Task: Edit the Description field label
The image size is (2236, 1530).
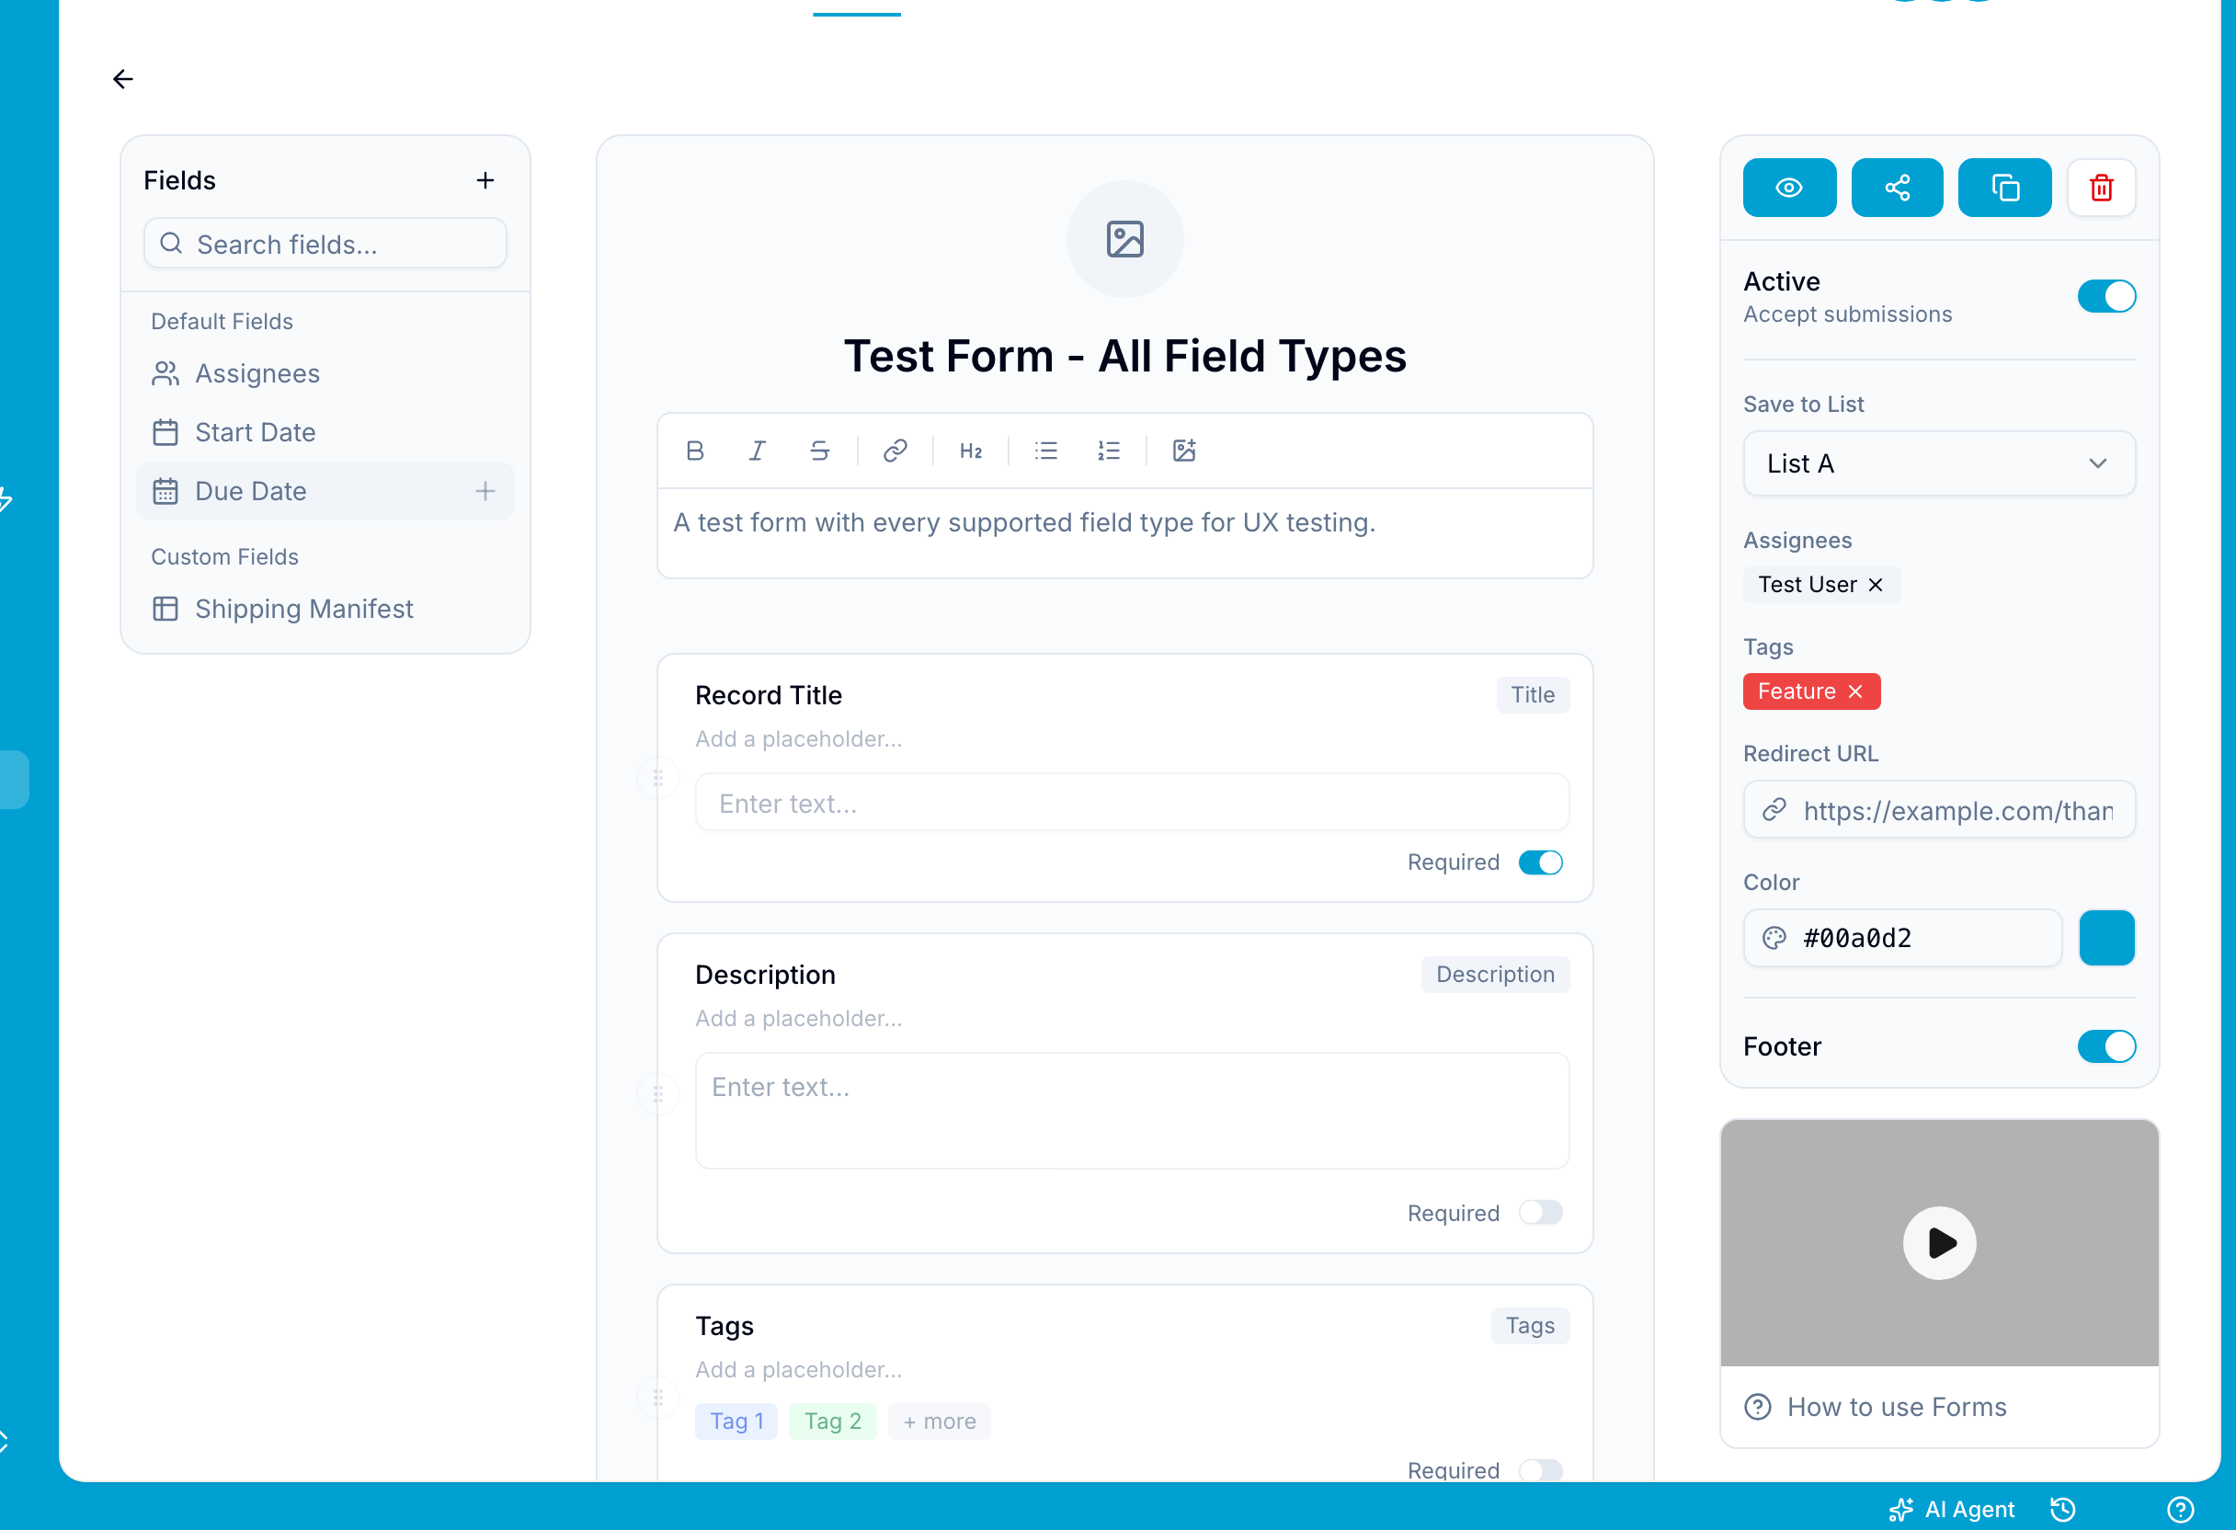Action: point(765,974)
